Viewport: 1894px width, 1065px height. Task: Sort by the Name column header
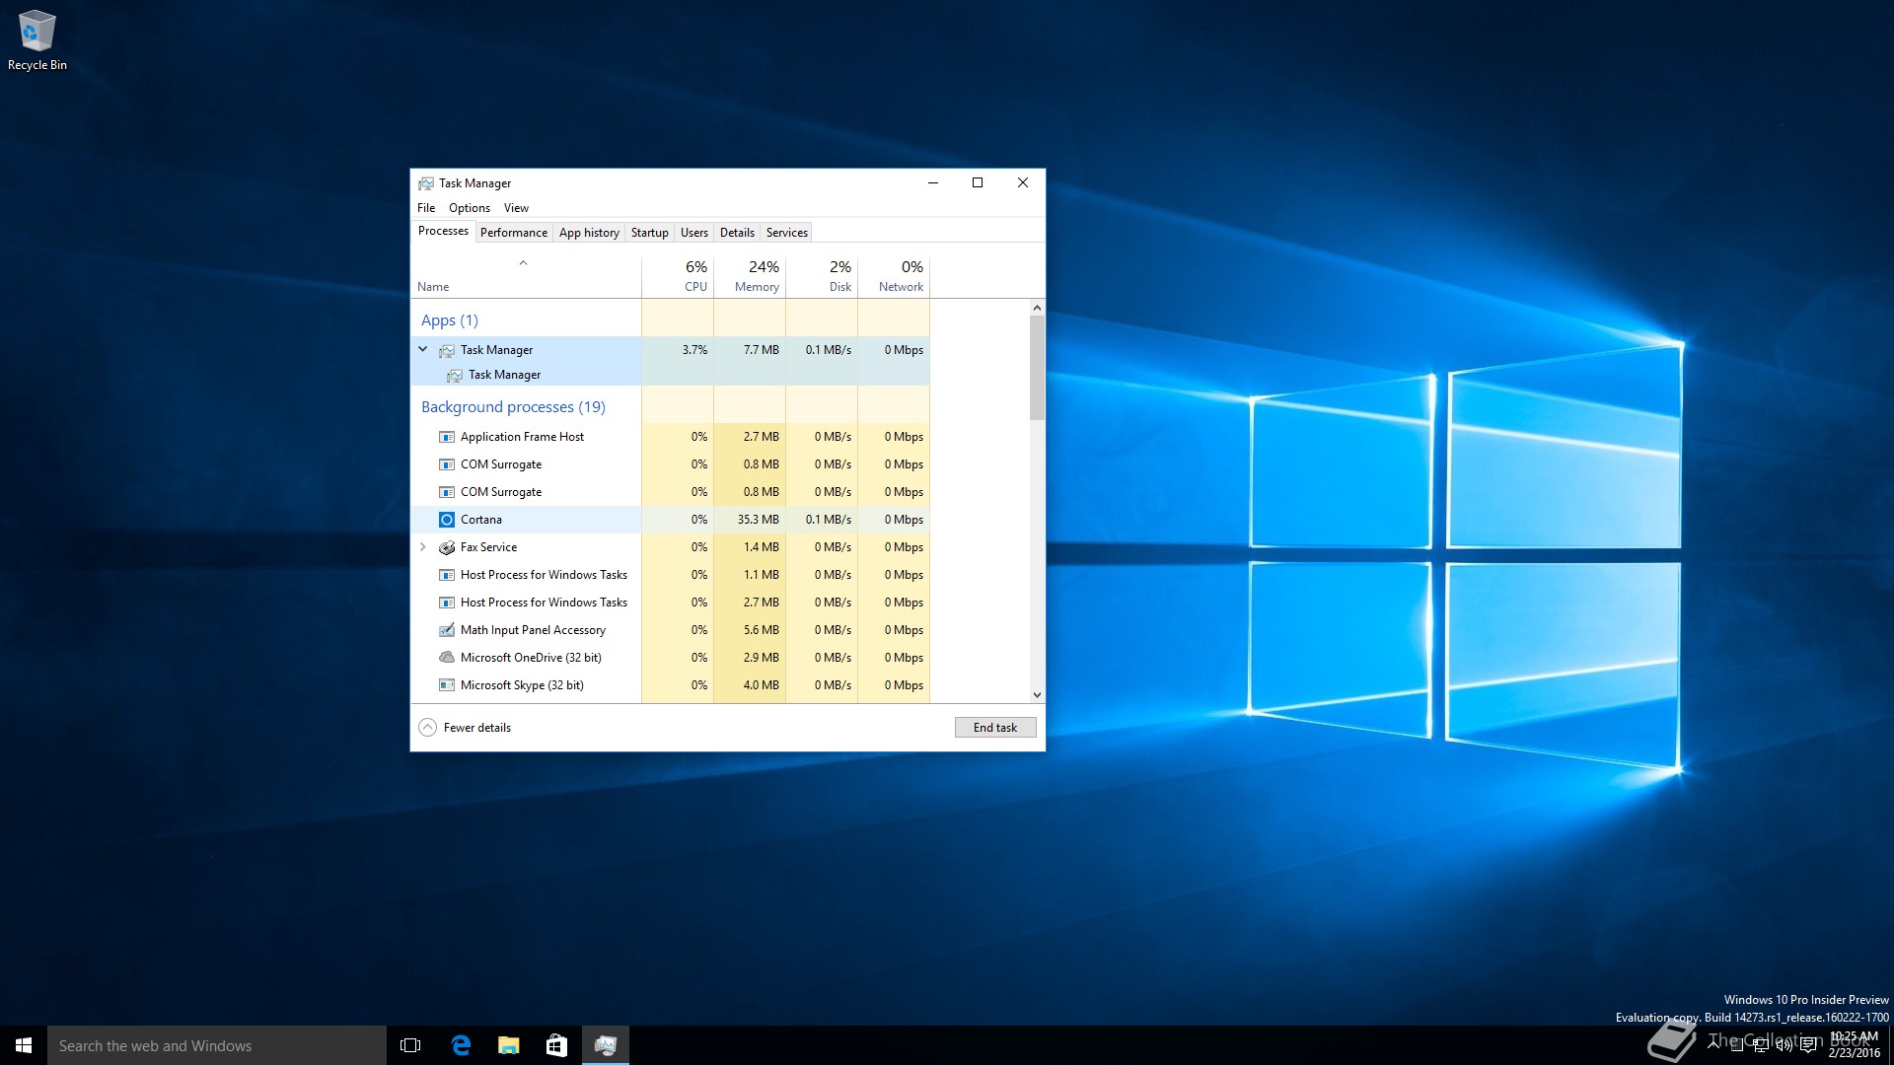(526, 276)
